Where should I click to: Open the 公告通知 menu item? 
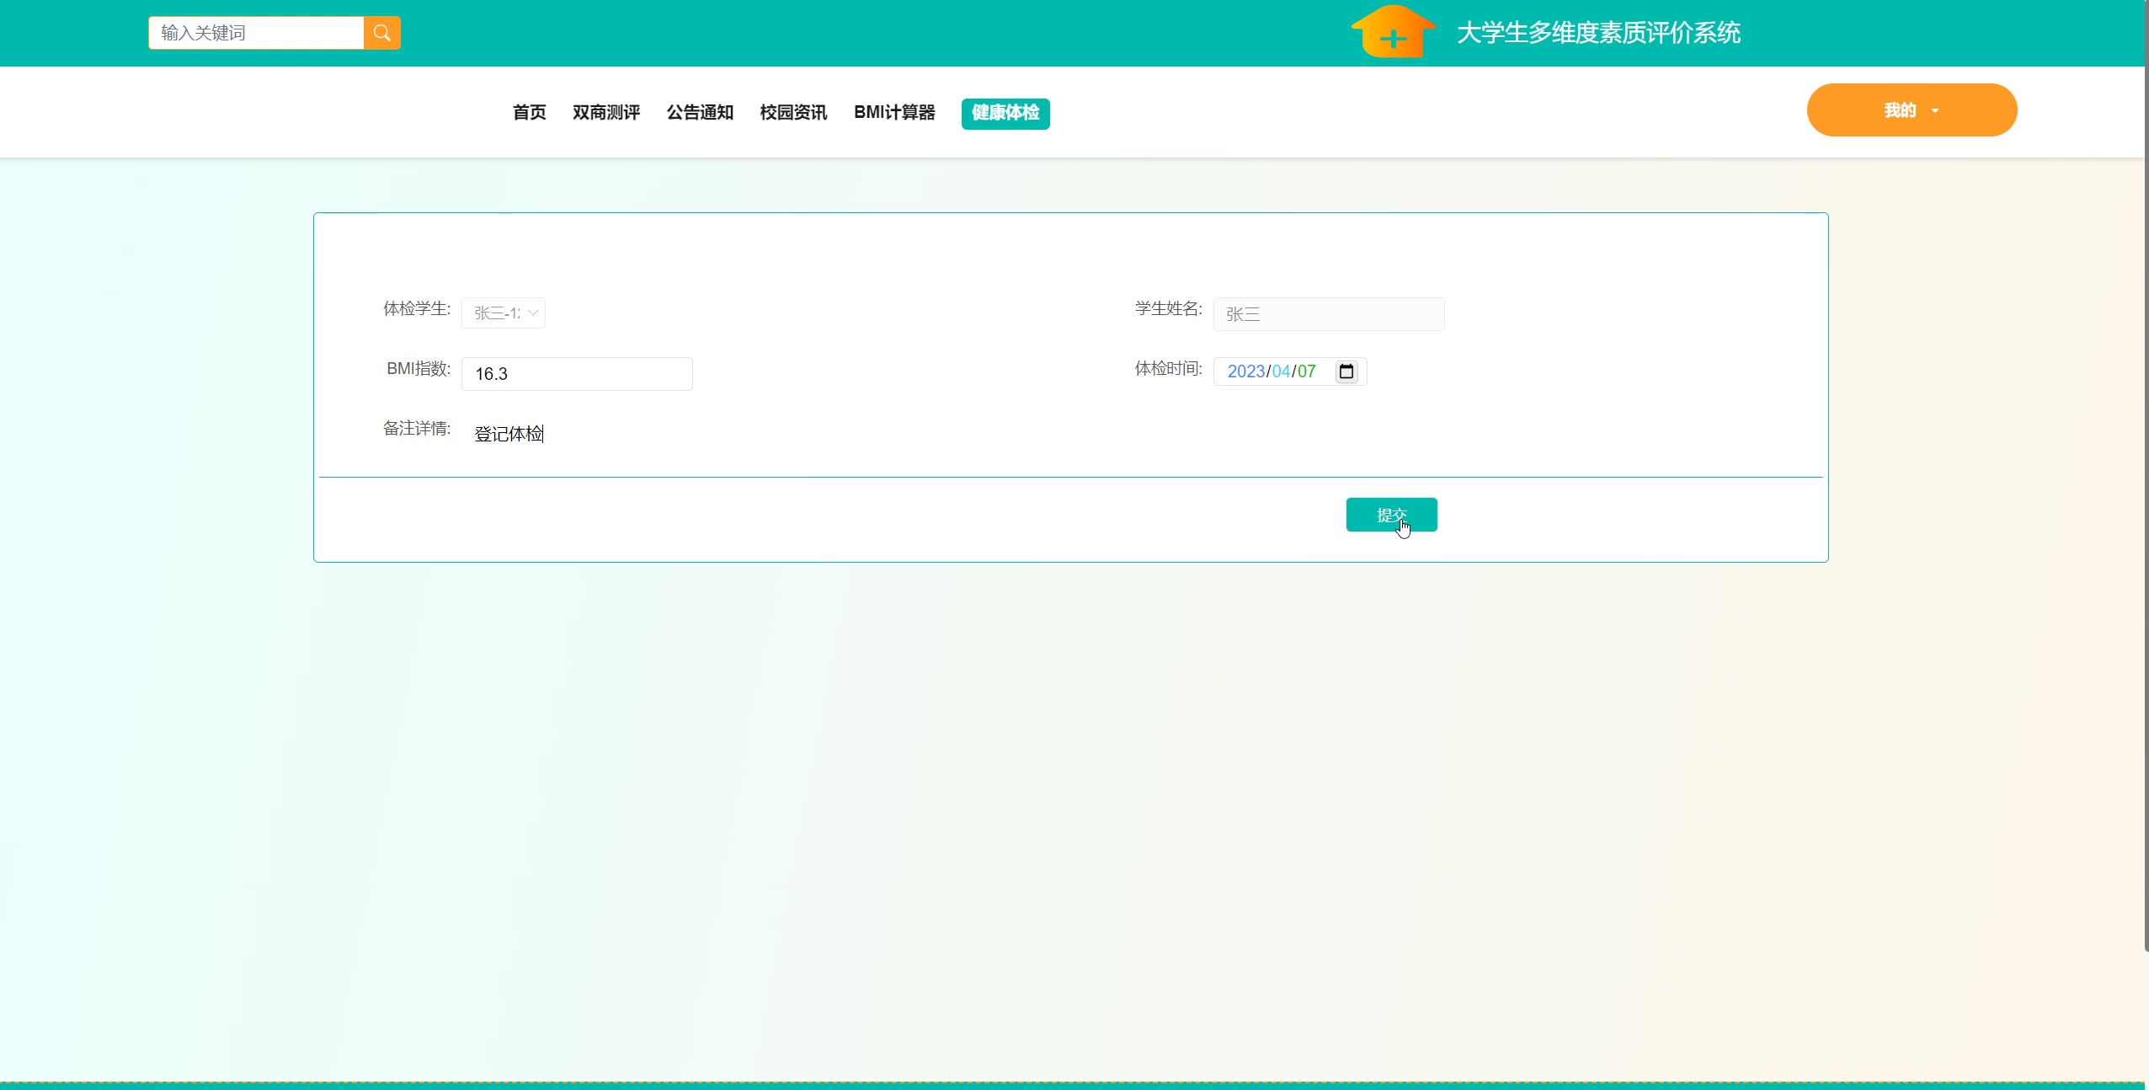point(700,112)
